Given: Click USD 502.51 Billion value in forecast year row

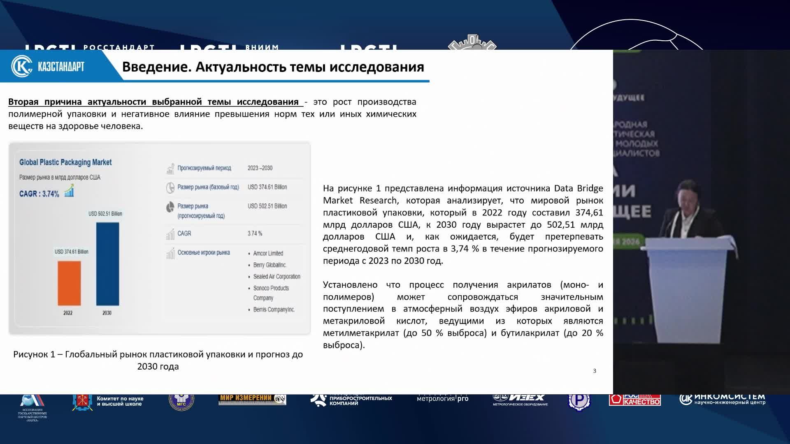Looking at the screenshot, I should 267,206.
